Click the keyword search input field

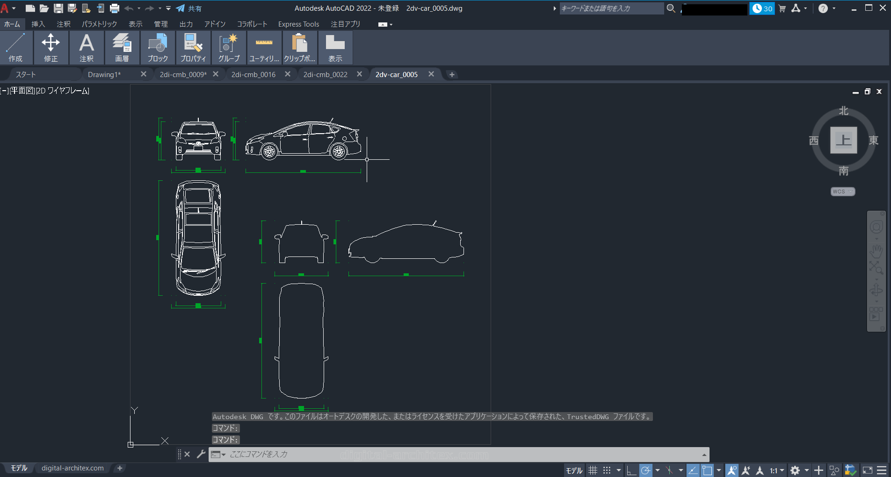tap(611, 8)
